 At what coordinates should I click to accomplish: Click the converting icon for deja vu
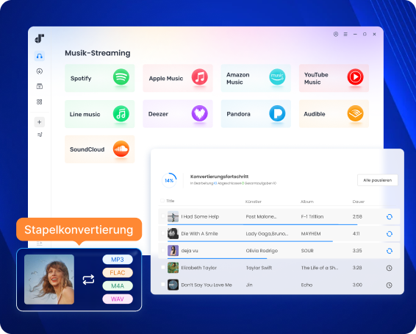point(390,251)
